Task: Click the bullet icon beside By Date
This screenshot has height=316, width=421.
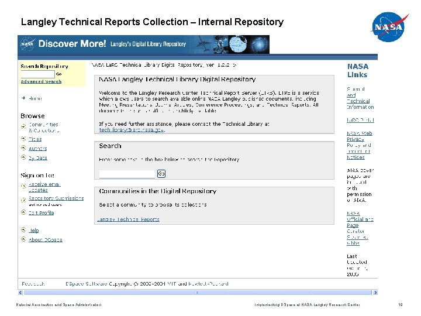Action: click(23, 157)
